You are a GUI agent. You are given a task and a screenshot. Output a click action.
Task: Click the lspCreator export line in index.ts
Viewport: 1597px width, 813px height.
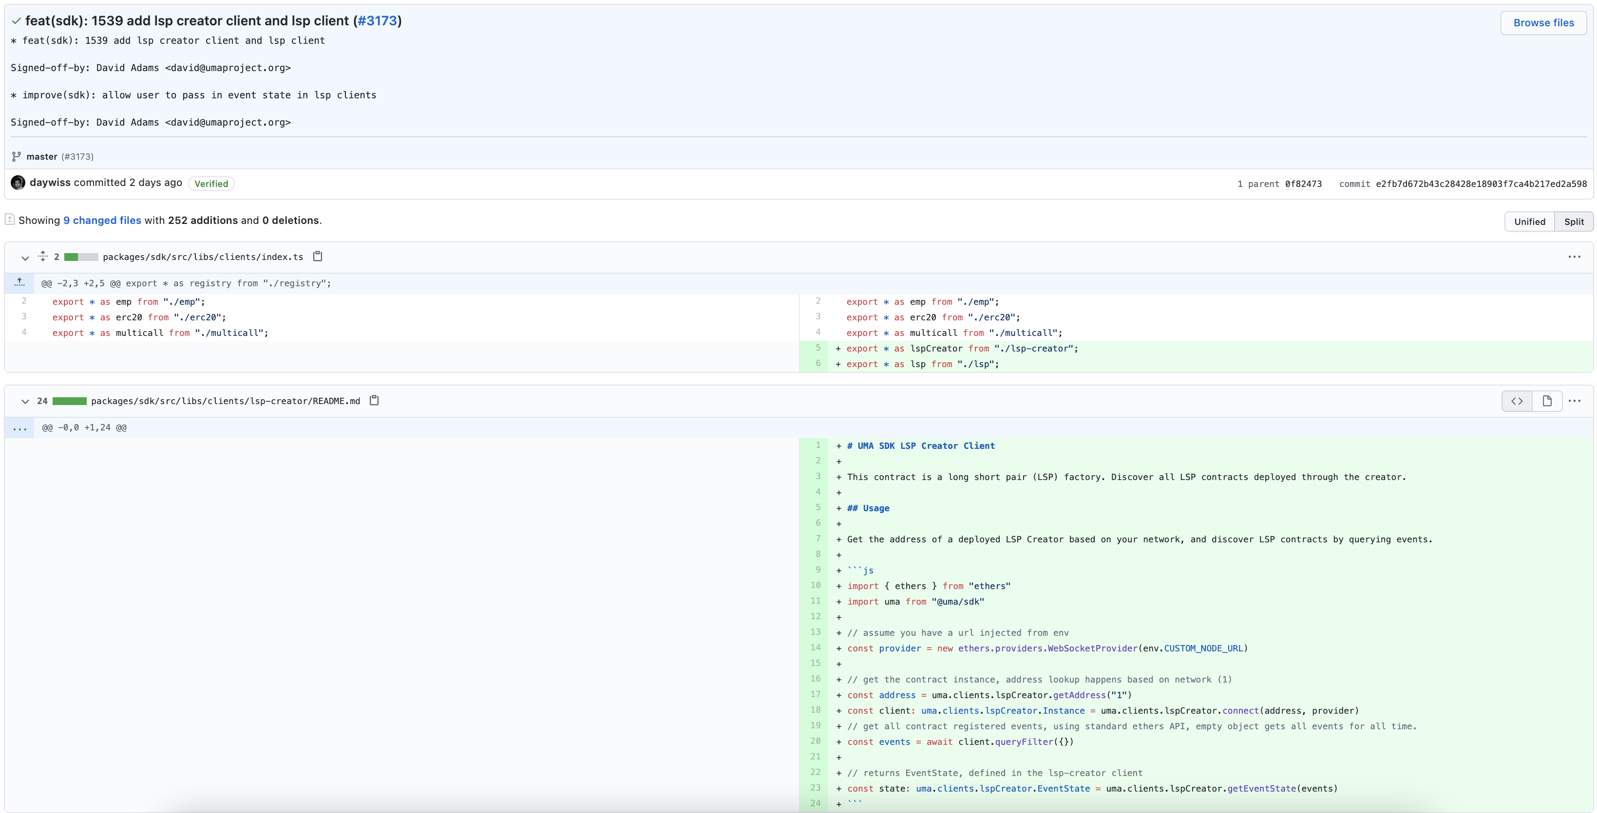tap(962, 349)
